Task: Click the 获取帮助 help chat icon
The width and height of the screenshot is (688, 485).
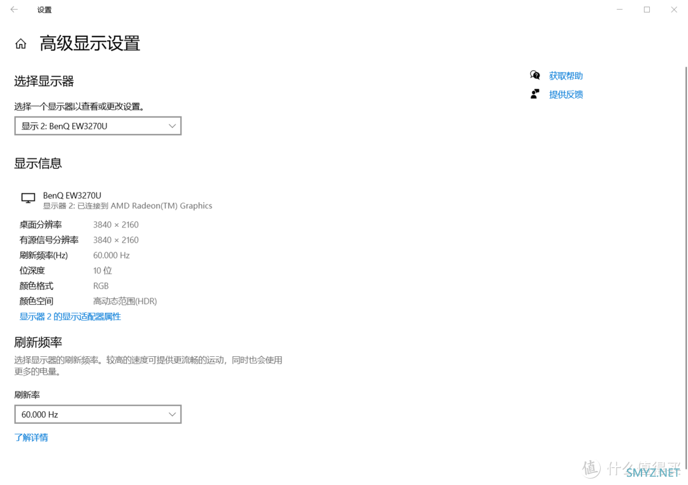Action: click(534, 75)
